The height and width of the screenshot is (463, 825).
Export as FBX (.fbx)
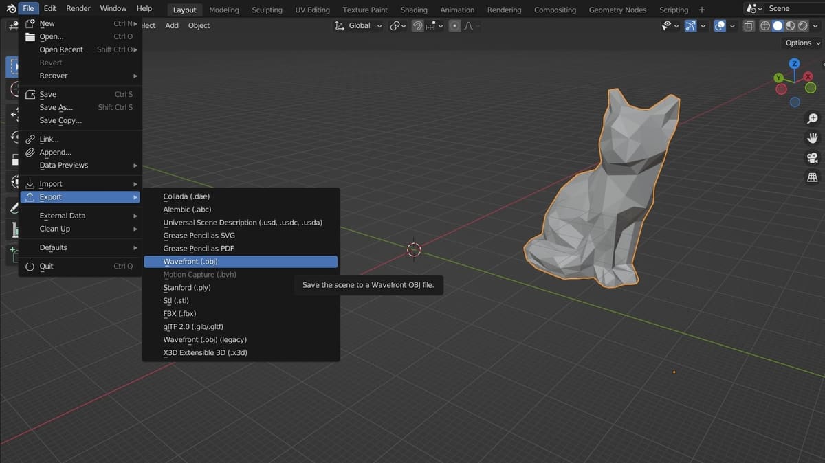click(241, 314)
